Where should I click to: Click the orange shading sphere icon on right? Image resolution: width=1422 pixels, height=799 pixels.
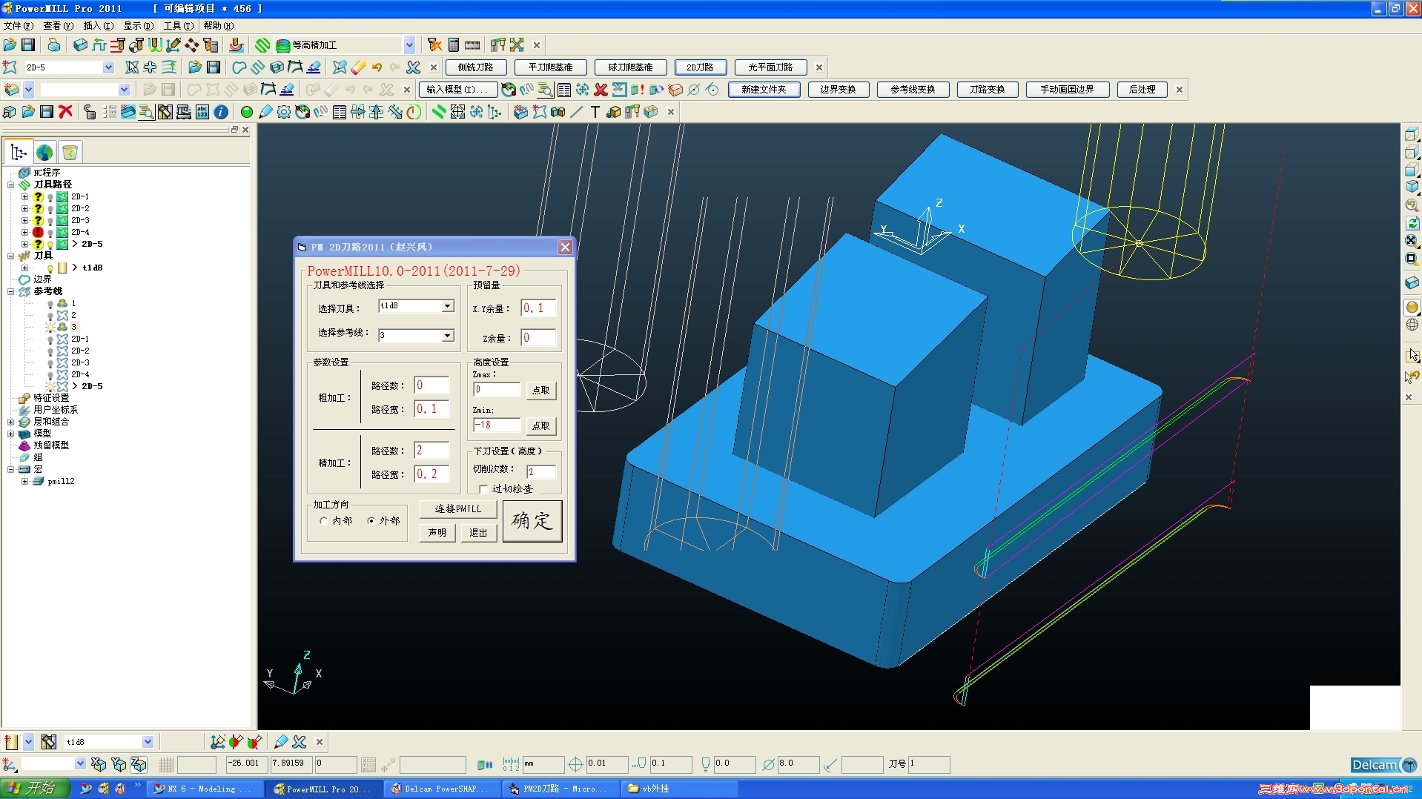(1412, 307)
